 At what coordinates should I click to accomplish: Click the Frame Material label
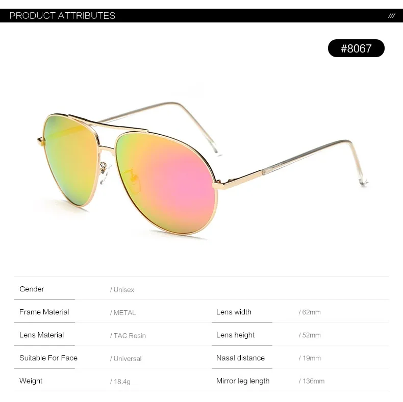pyautogui.click(x=44, y=312)
